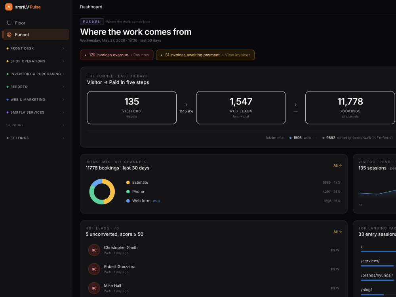Viewport: 396px width, 297px height.
Task: Click the 1,547 Web Leads funnel card
Action: click(x=241, y=108)
